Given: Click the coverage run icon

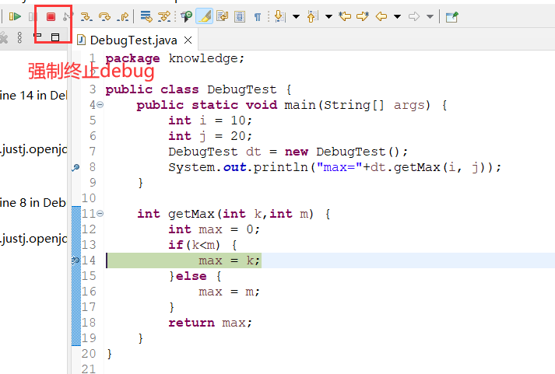Looking at the screenshot, I should (x=186, y=16).
